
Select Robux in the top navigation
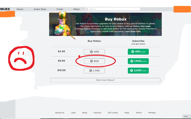[x=76, y=9]
